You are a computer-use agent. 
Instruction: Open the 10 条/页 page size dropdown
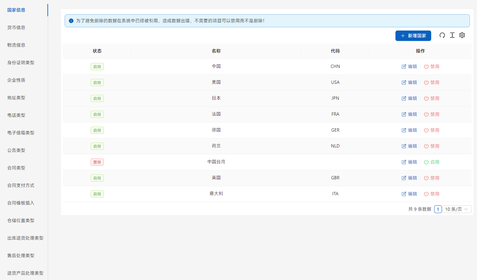[x=457, y=209]
